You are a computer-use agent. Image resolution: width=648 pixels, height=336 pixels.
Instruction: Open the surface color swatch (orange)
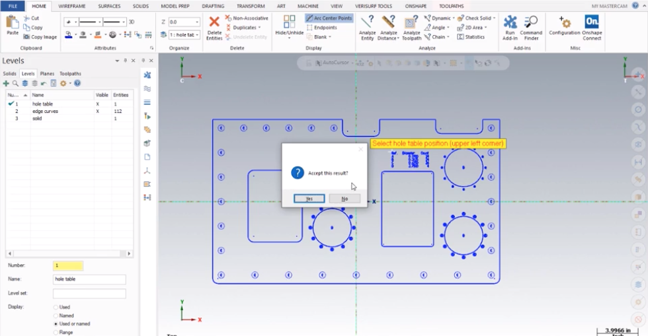coord(98,35)
